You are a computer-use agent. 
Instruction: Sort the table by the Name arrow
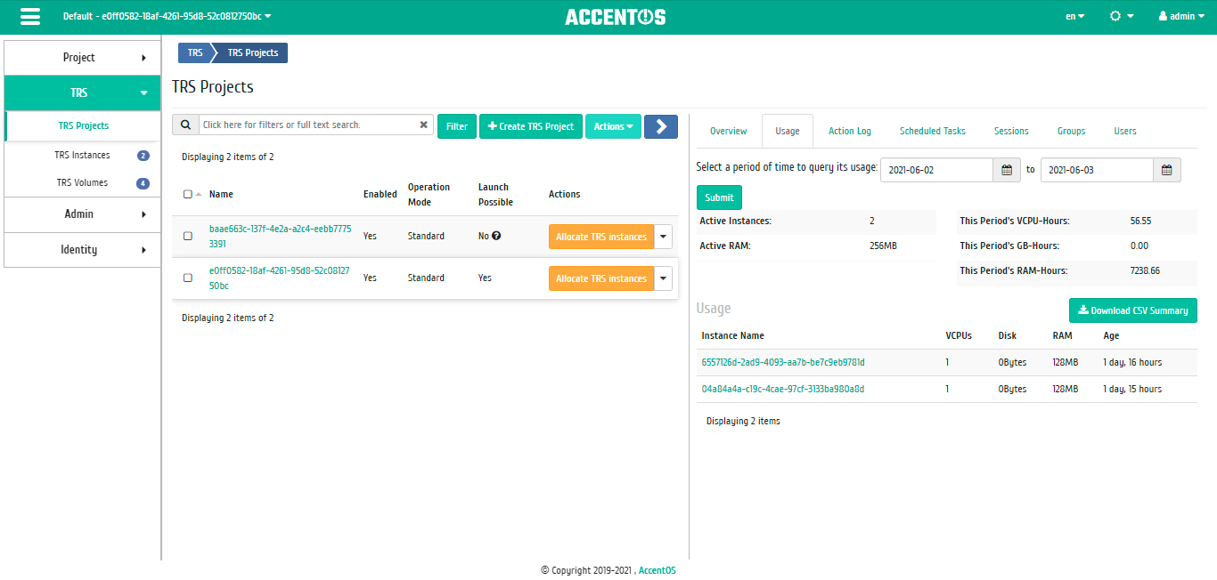(x=198, y=194)
